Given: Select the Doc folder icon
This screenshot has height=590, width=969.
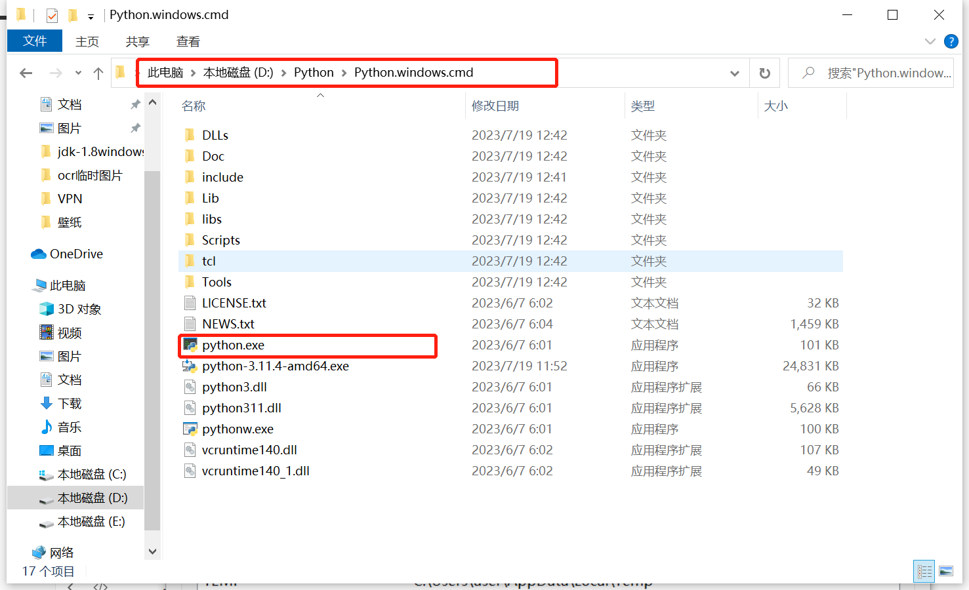Looking at the screenshot, I should click(x=190, y=156).
